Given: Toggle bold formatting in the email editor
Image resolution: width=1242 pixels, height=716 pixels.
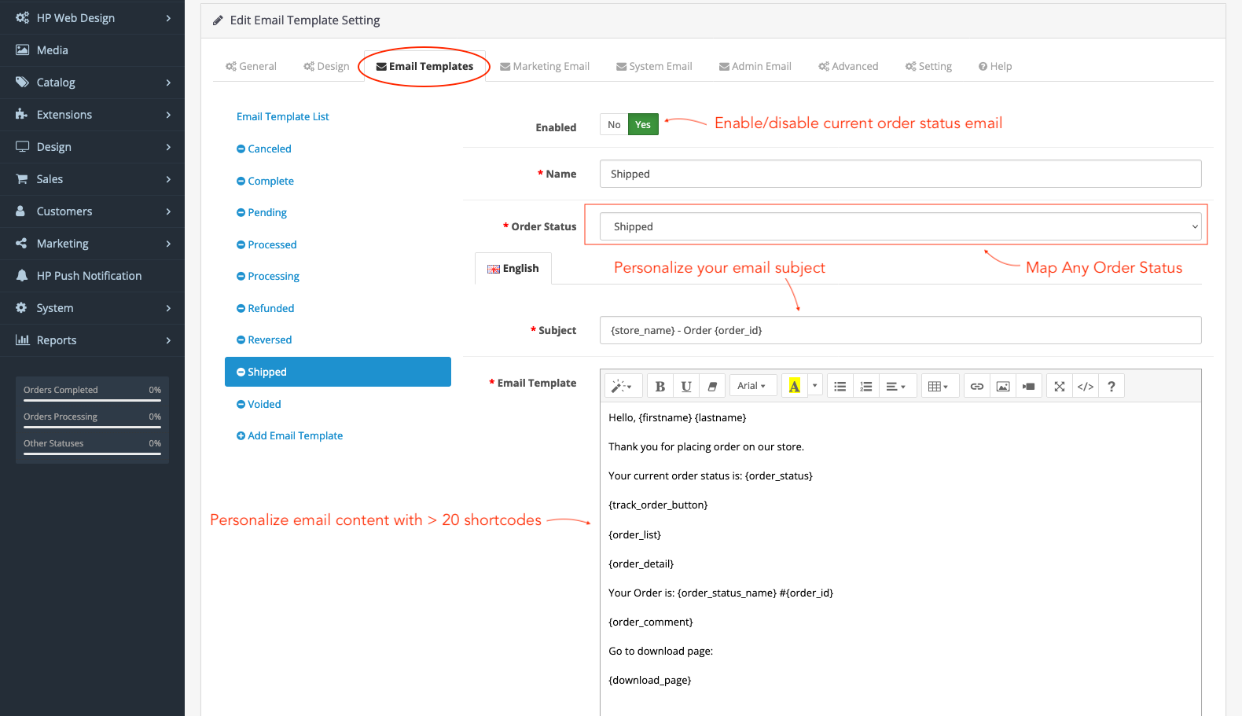Looking at the screenshot, I should (x=660, y=386).
